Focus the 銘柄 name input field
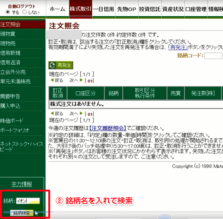 28,201
